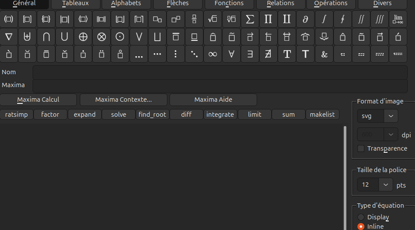Insert the ampersand symbol
The image size is (415, 230).
tap(324, 54)
